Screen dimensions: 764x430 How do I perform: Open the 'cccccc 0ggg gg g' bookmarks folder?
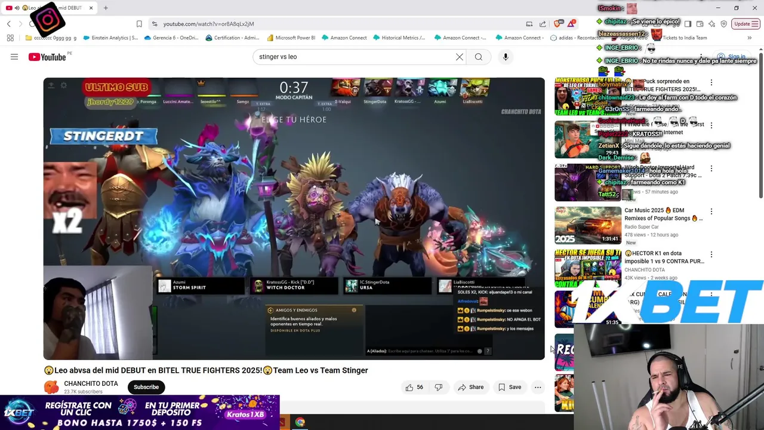[x=51, y=38]
